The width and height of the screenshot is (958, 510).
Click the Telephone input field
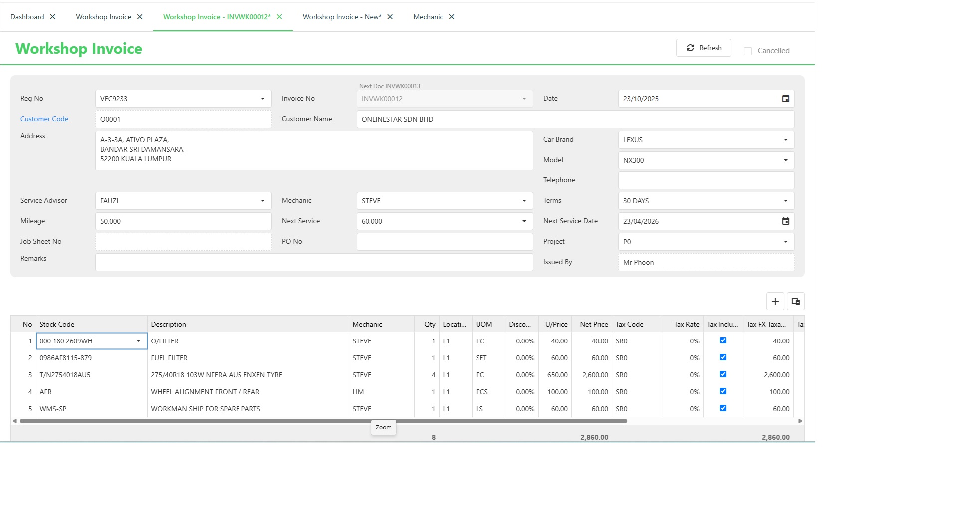click(706, 180)
